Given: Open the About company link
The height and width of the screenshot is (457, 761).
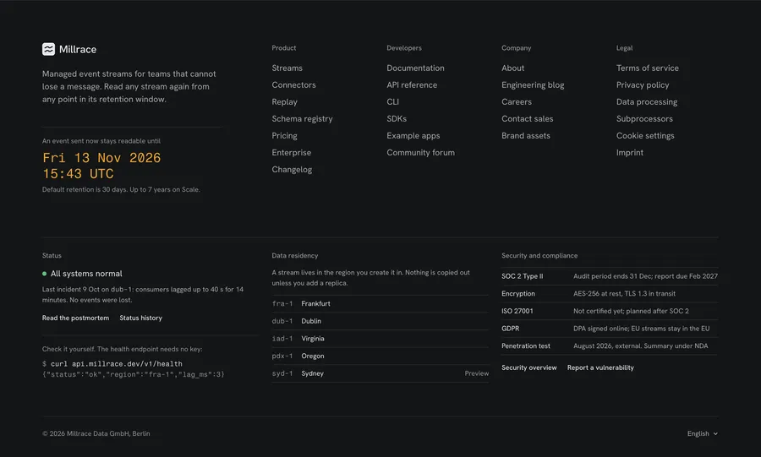Looking at the screenshot, I should (512, 68).
